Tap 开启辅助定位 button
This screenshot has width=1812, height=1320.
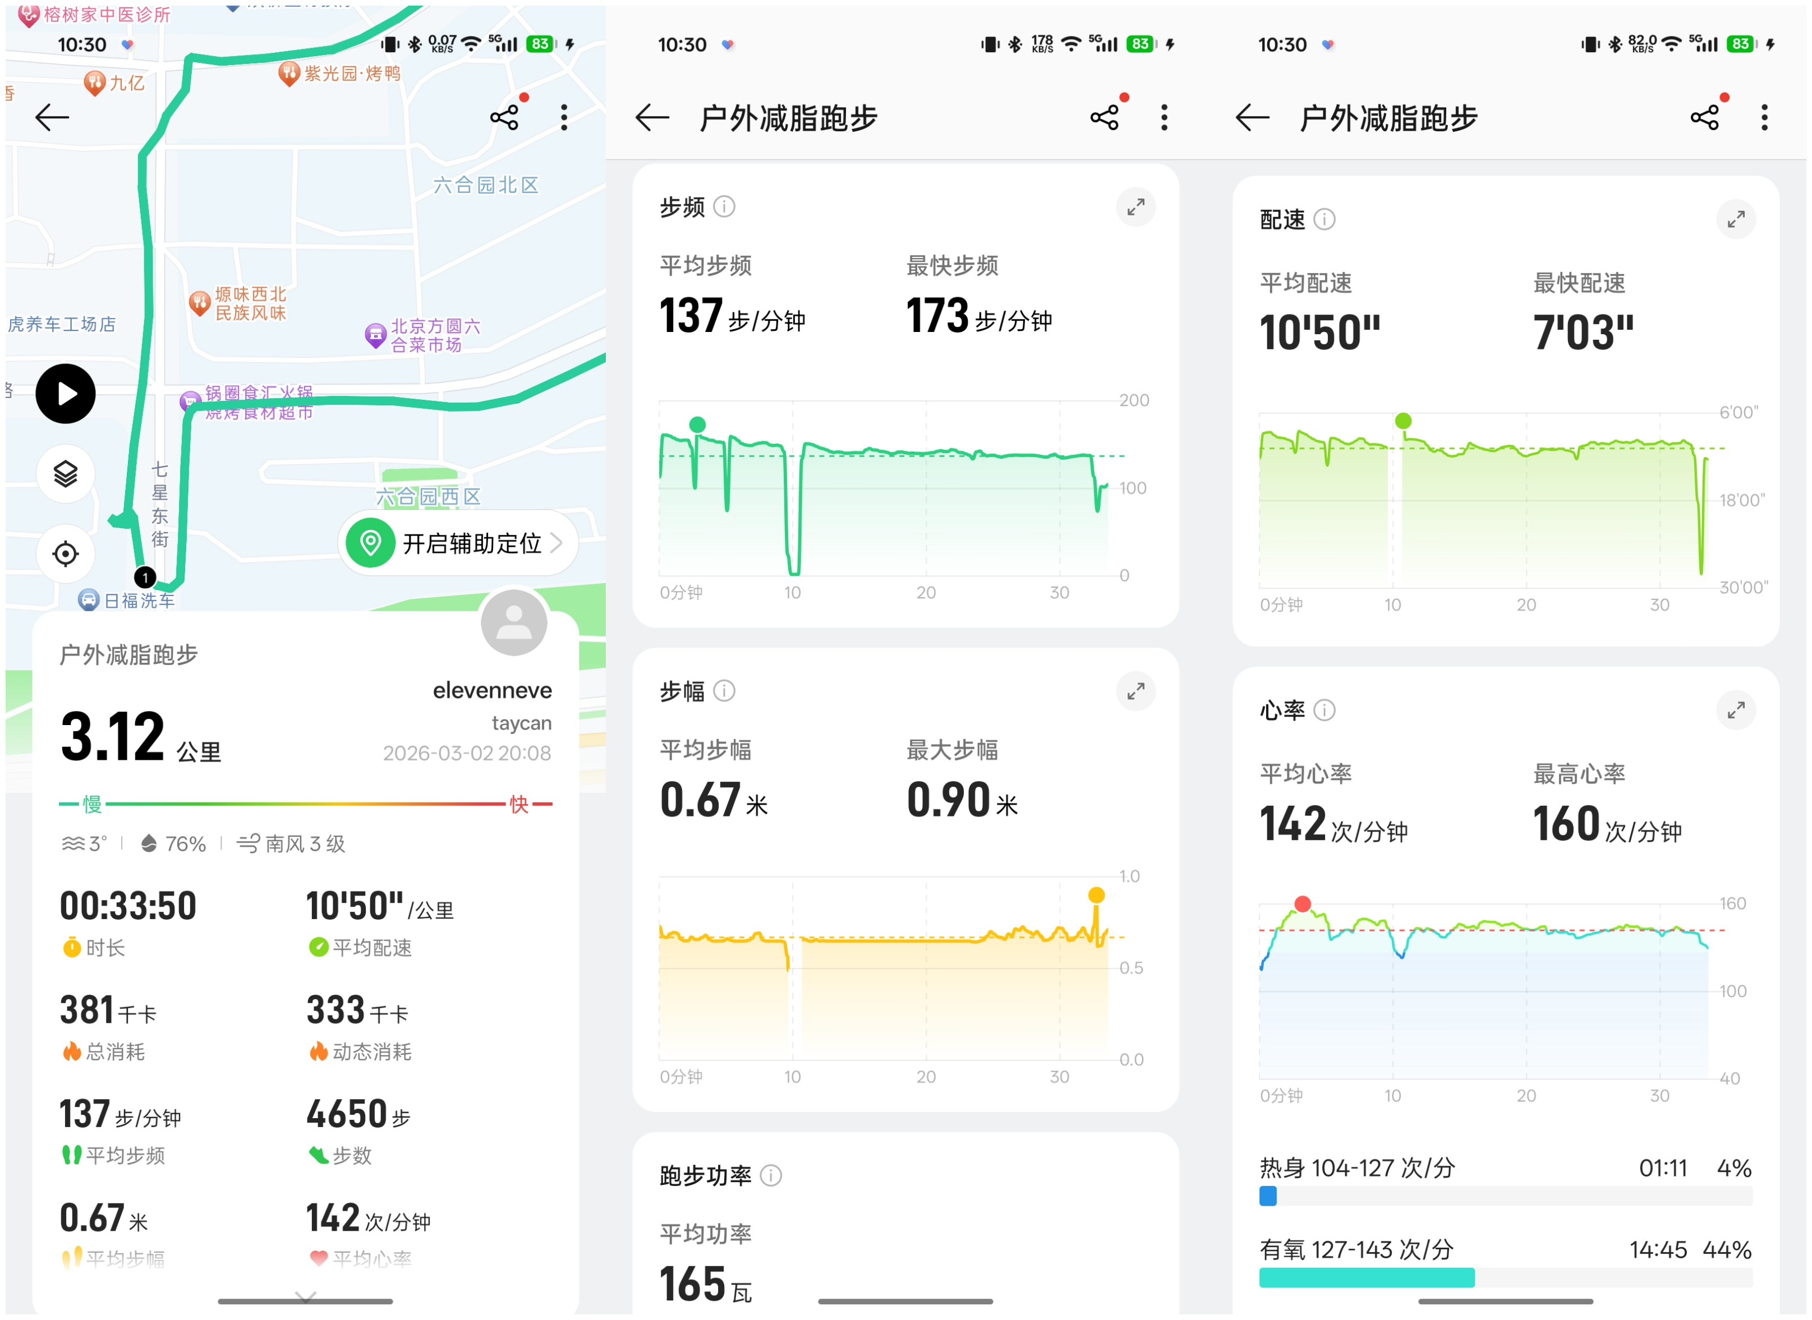click(459, 544)
